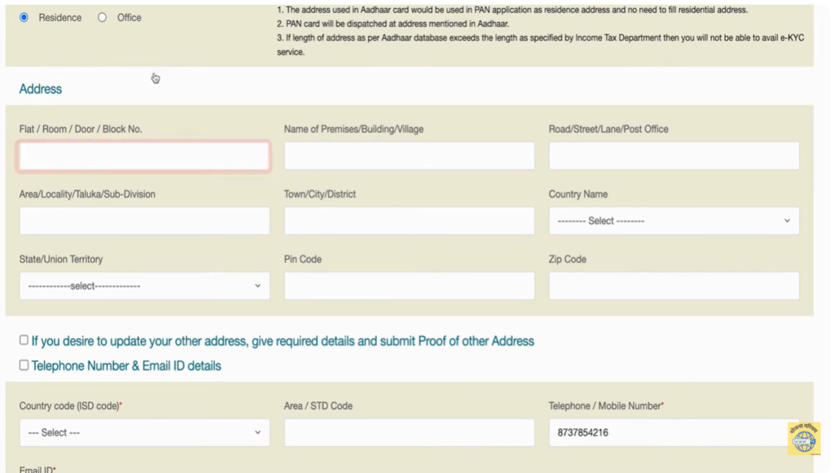Open the Country Name dropdown
The image size is (834, 473).
click(674, 221)
